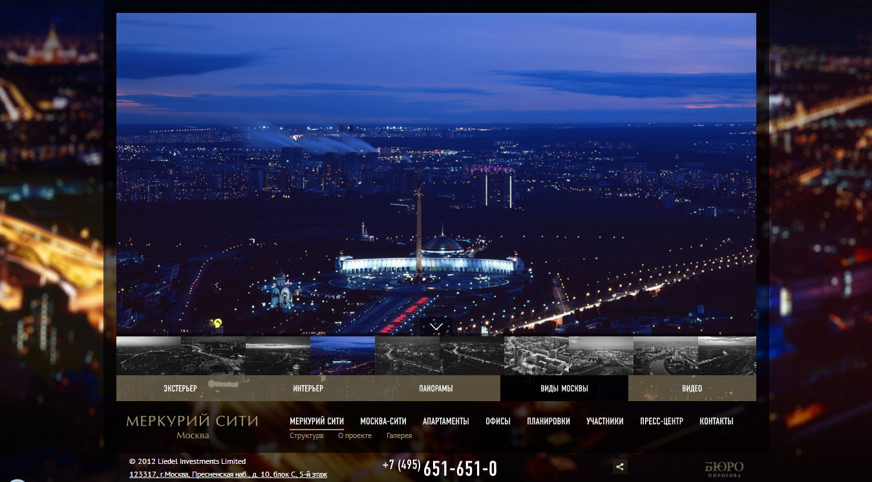Switch to the Экстерьер gallery tab
The width and height of the screenshot is (872, 482).
tap(180, 388)
